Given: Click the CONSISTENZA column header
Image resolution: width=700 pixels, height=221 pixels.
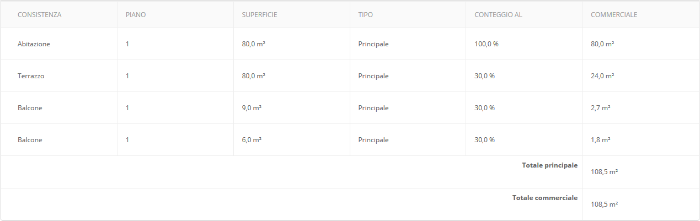Looking at the screenshot, I should [x=39, y=15].
